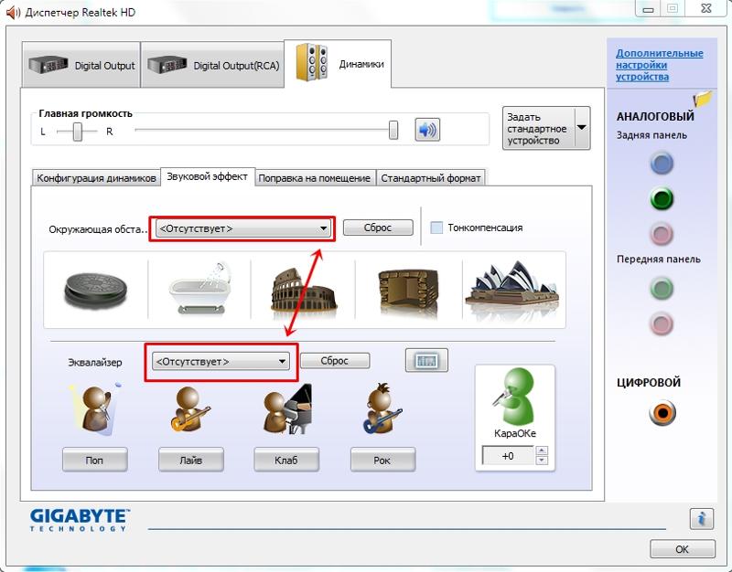Open the Поправка на помещение tab
The image size is (732, 572).
point(314,178)
